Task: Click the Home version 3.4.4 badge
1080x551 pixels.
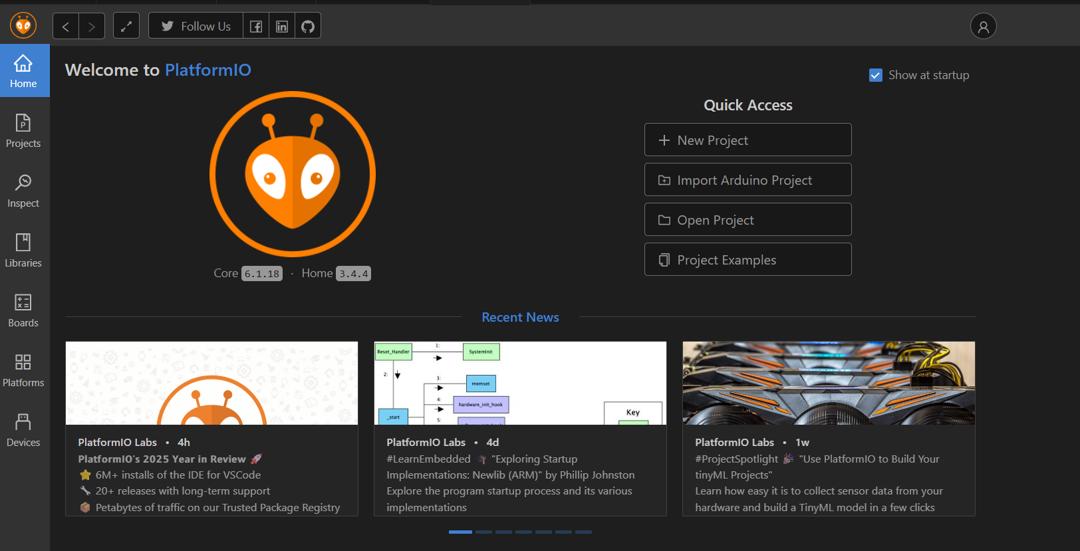Action: (x=353, y=274)
